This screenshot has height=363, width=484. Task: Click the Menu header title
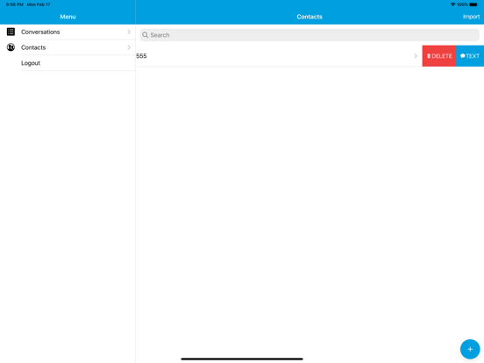(x=68, y=17)
